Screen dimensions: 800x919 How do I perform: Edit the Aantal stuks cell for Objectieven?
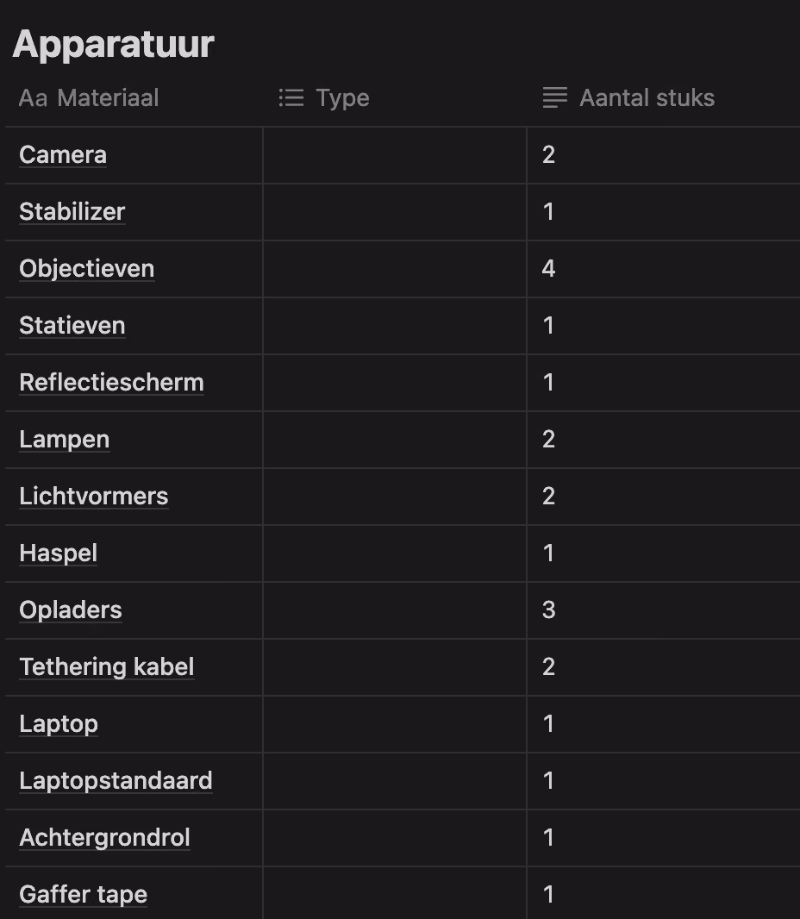click(664, 269)
